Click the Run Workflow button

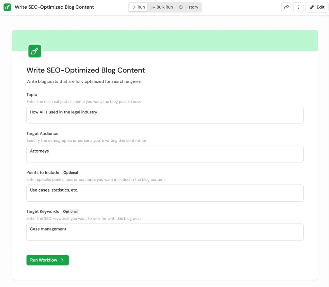pos(48,260)
